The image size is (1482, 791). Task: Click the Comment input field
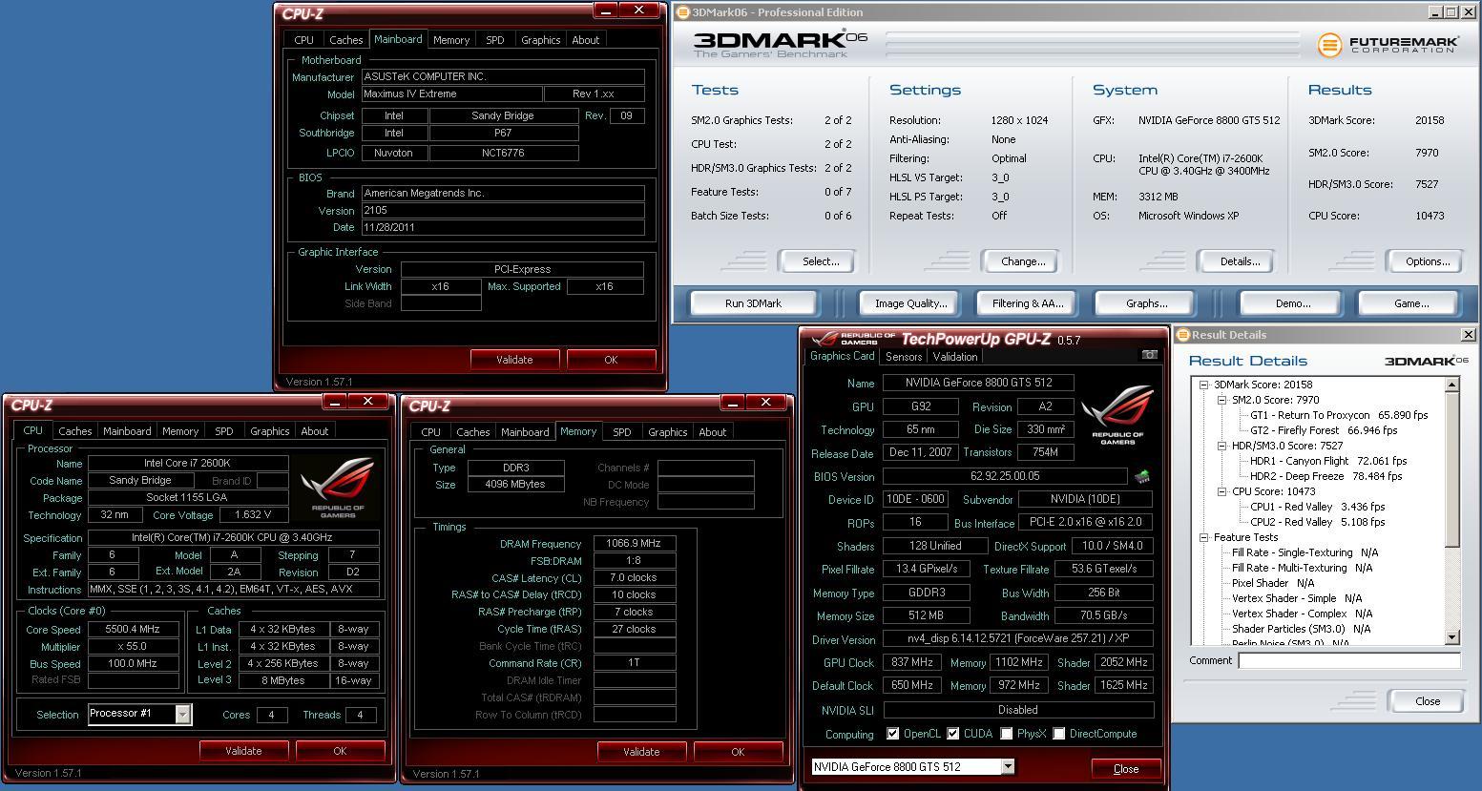[1349, 660]
